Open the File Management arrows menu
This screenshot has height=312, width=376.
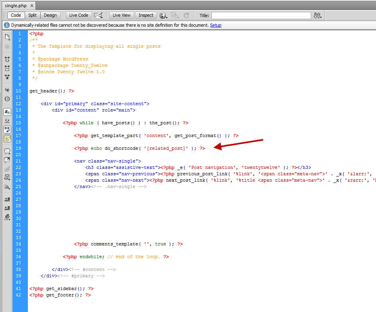318,16
